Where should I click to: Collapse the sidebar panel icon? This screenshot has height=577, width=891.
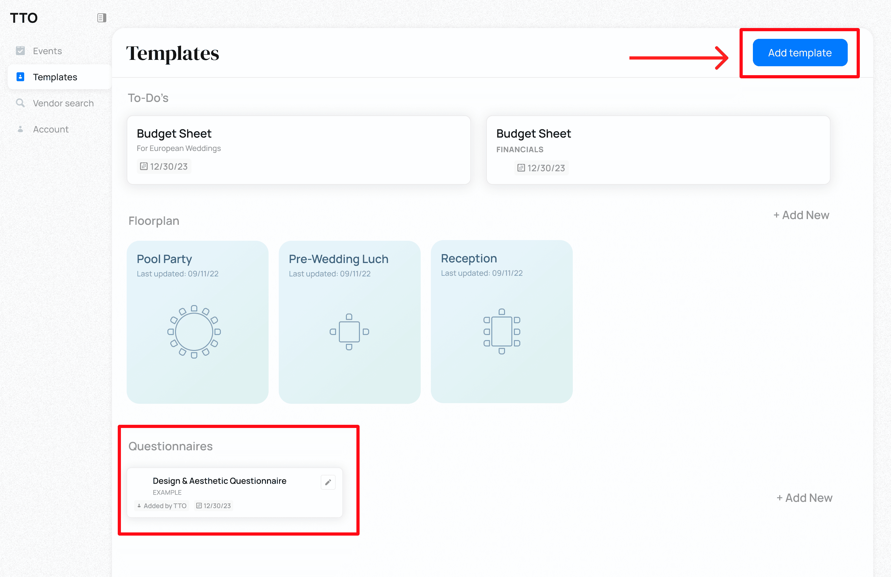click(102, 18)
